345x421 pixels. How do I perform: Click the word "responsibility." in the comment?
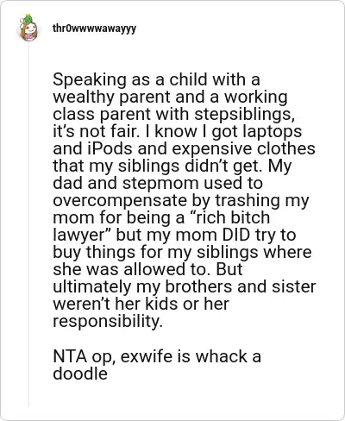(108, 322)
